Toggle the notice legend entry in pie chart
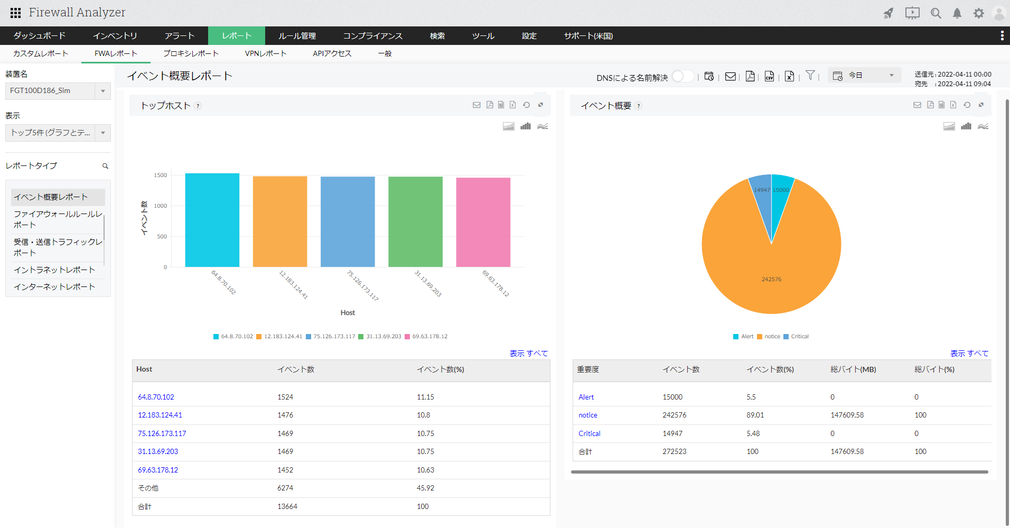Screen dimensions: 1010x528 point(769,336)
